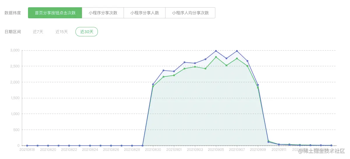
Task: Click the 20210818 x-axis date label
Action: 27,150
